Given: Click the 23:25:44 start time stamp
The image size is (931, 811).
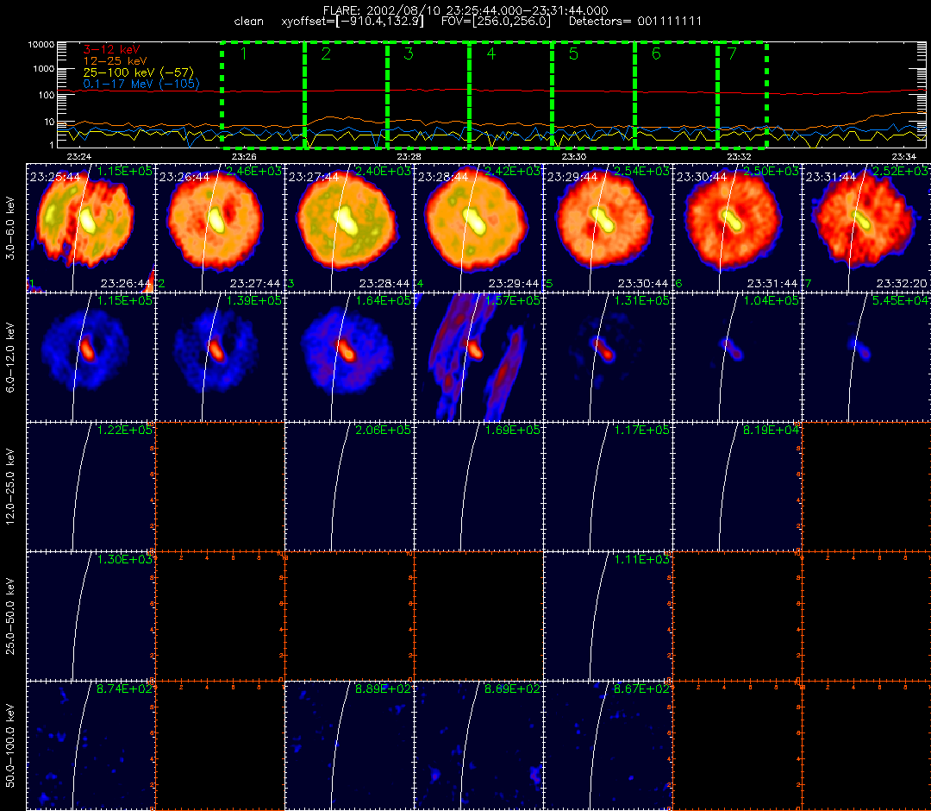Looking at the screenshot, I should coord(54,177).
